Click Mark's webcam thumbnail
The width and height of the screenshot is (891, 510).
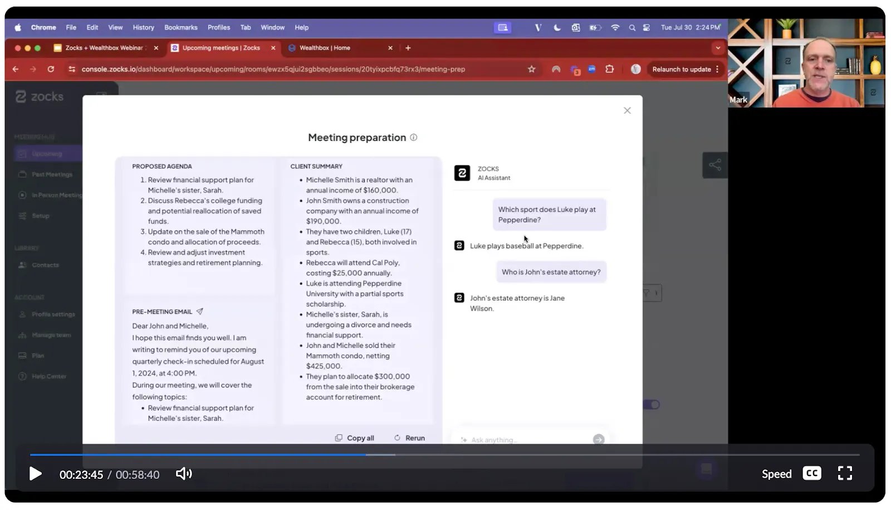pyautogui.click(x=806, y=63)
